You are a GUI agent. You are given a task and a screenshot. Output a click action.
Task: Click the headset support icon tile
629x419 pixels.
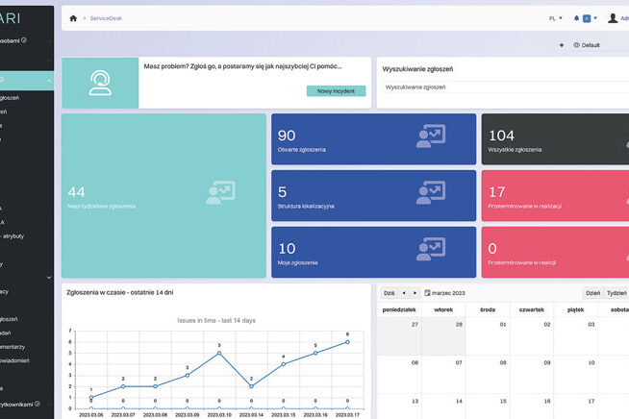click(100, 83)
